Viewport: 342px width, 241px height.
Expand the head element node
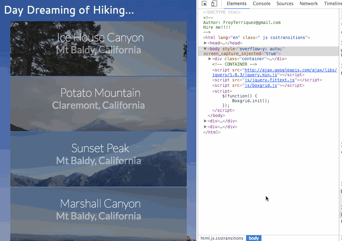point(205,43)
